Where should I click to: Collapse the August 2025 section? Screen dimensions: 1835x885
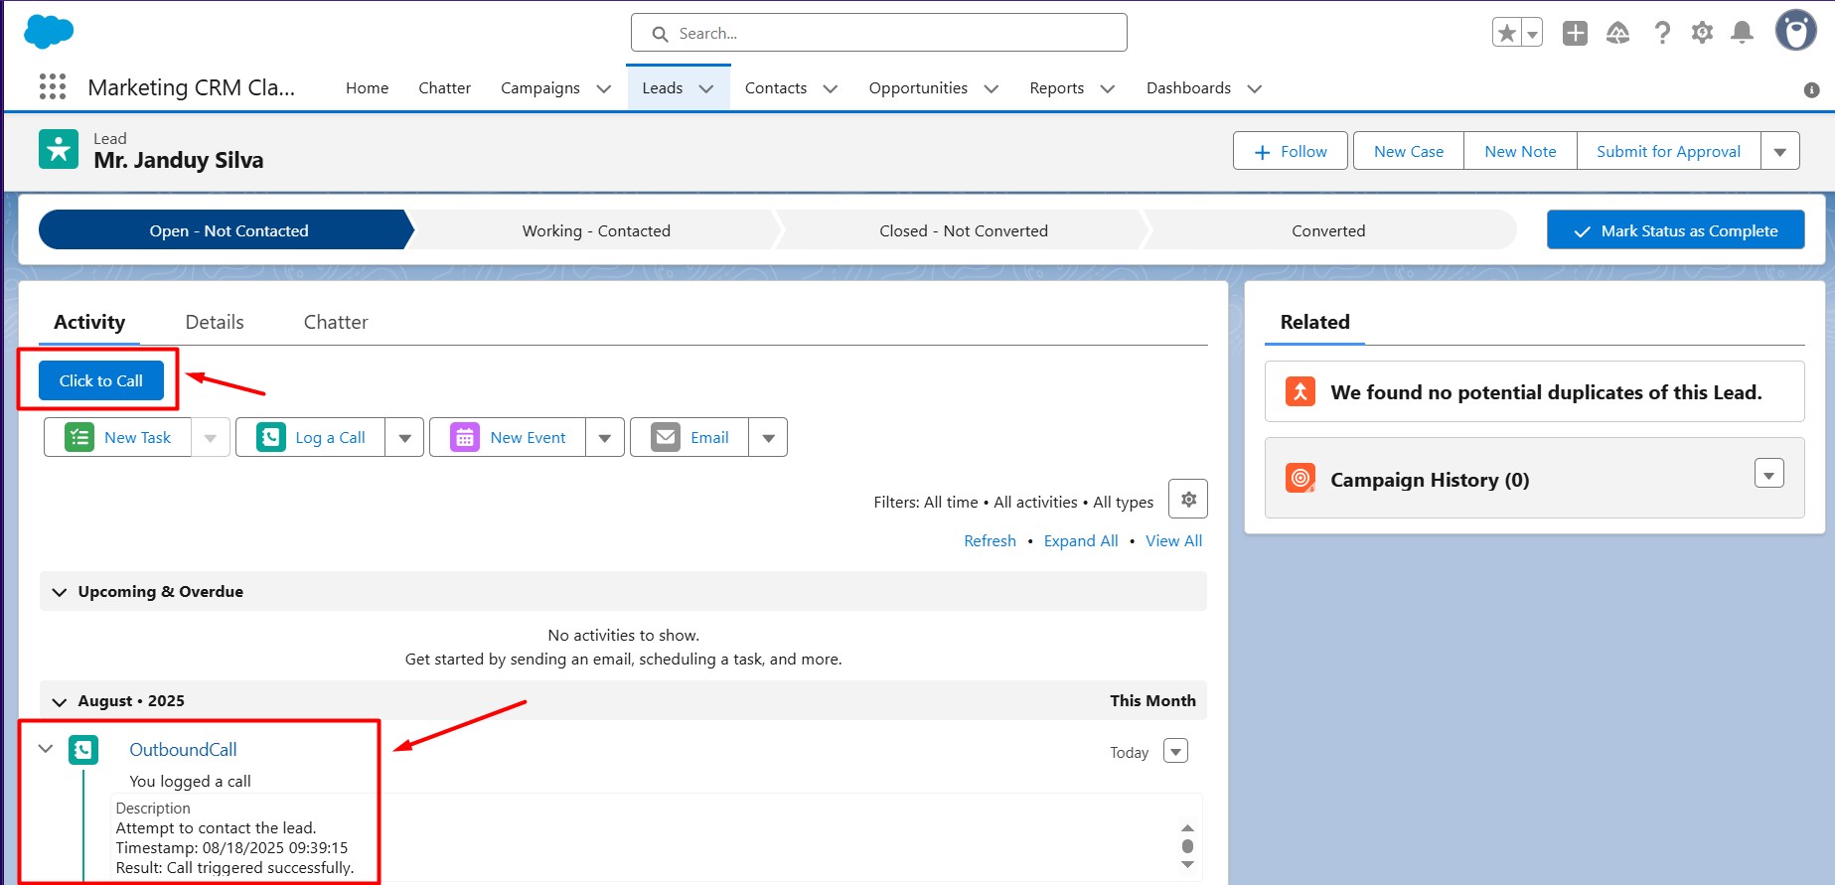click(x=60, y=701)
